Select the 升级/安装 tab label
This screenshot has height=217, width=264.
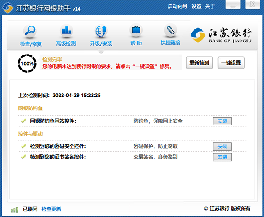pyautogui.click(x=101, y=44)
